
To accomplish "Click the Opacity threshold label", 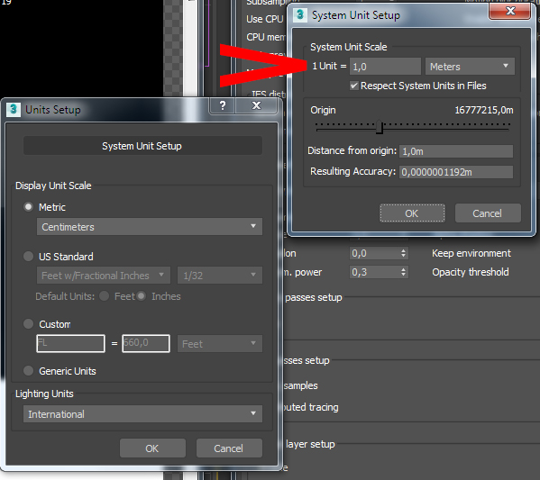I will pos(471,272).
